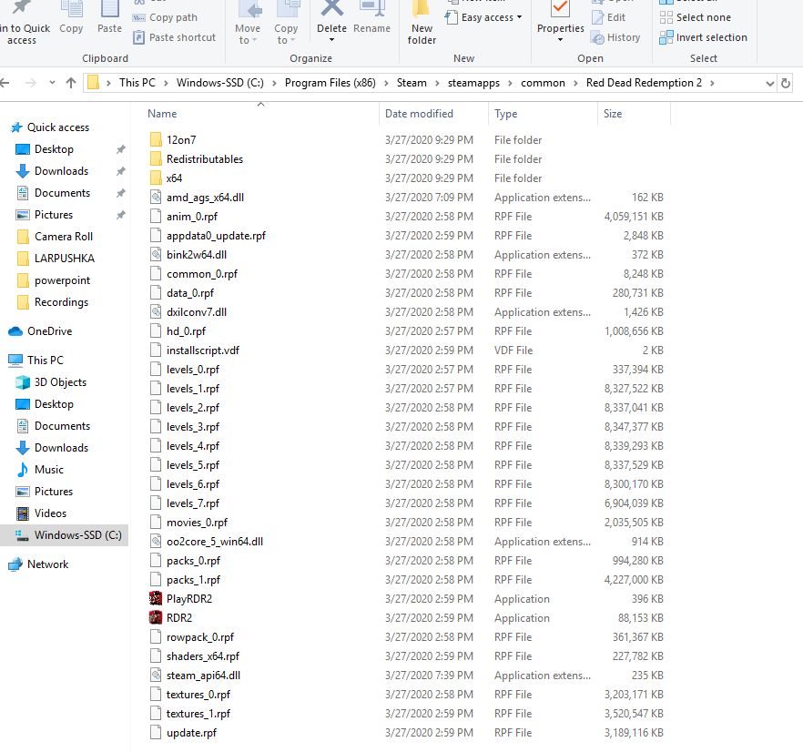The height and width of the screenshot is (752, 803).
Task: Select steam_api64.dll file
Action: [203, 676]
